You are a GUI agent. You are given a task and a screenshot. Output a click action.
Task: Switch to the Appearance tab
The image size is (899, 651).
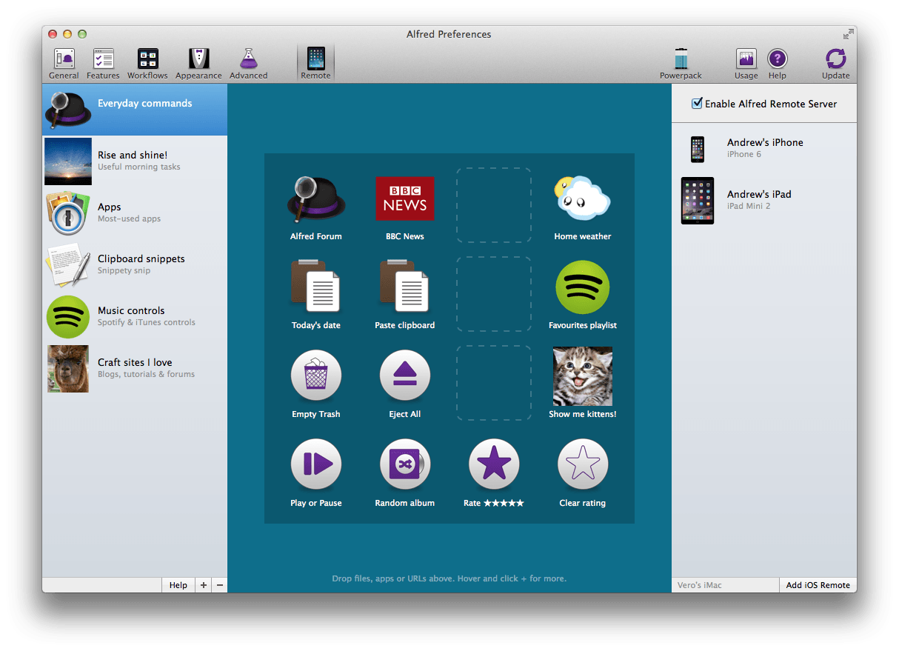[x=198, y=62]
